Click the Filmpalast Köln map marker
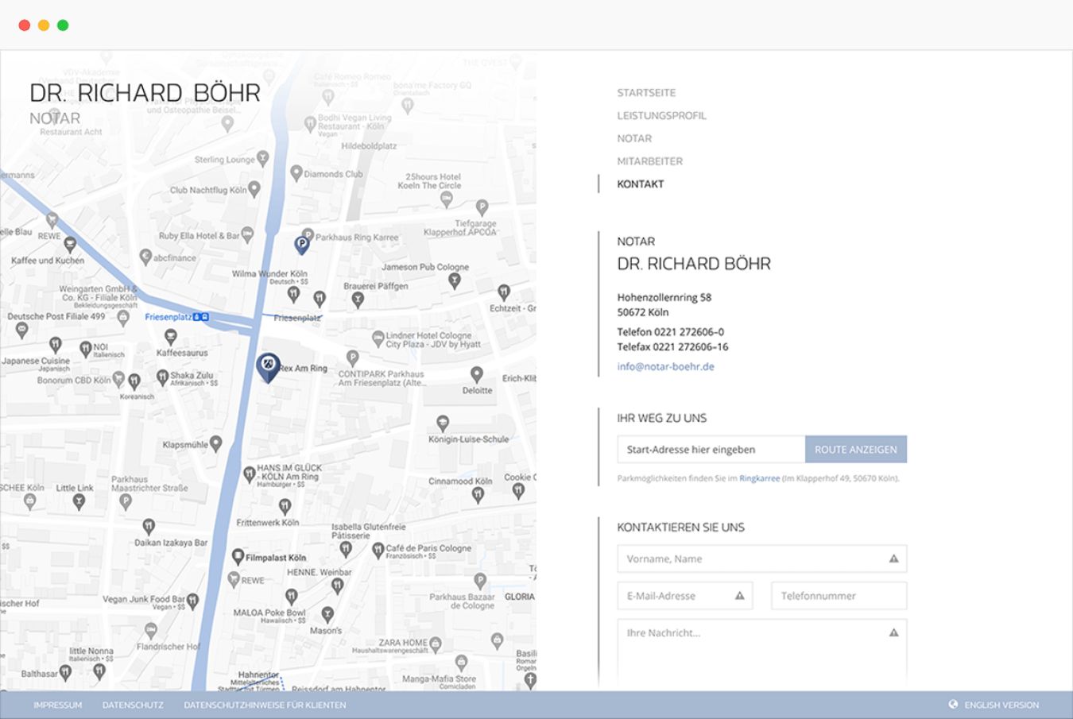This screenshot has width=1073, height=719. tap(237, 556)
